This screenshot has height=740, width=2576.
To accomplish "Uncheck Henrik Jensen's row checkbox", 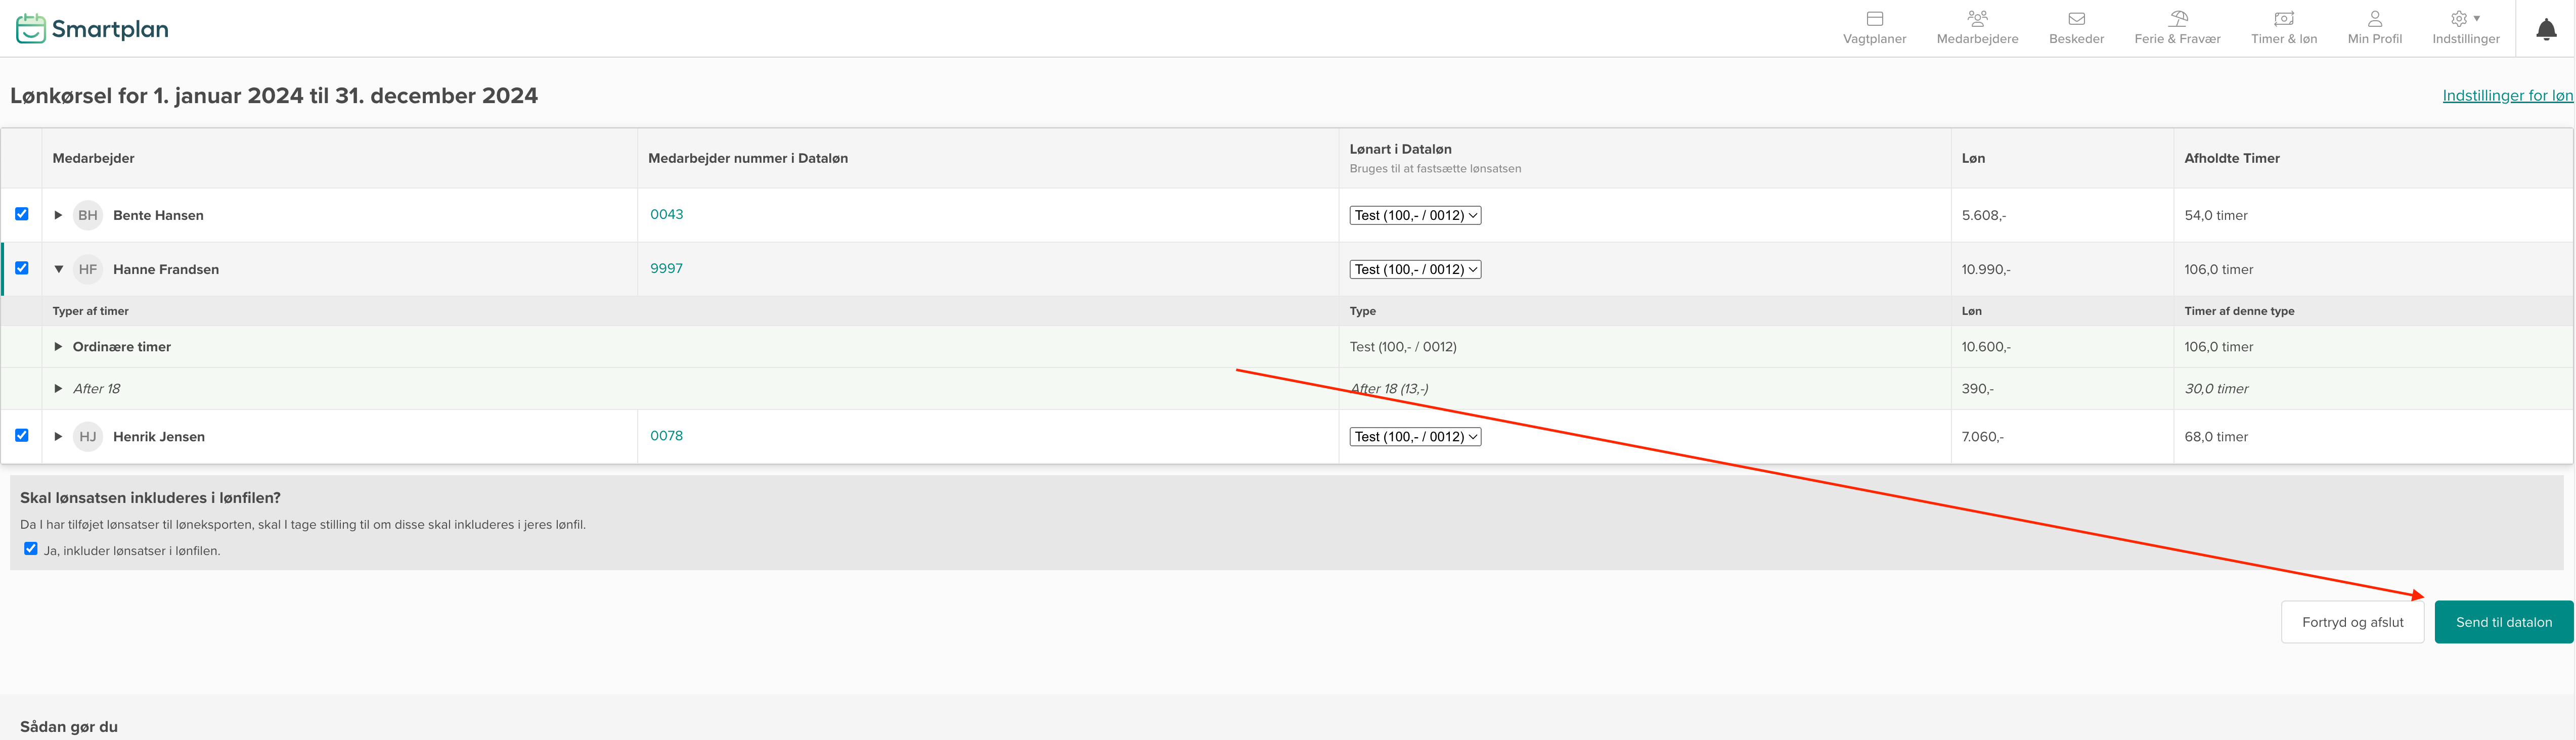I will 22,435.
